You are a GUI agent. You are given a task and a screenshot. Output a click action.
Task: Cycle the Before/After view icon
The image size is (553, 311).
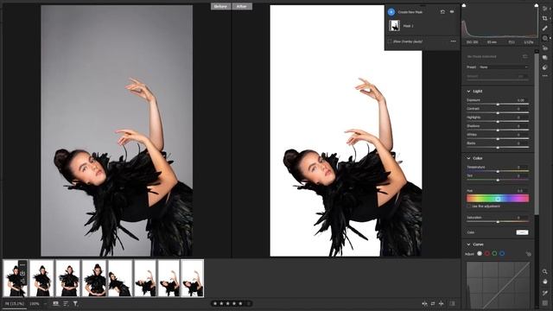tap(424, 303)
